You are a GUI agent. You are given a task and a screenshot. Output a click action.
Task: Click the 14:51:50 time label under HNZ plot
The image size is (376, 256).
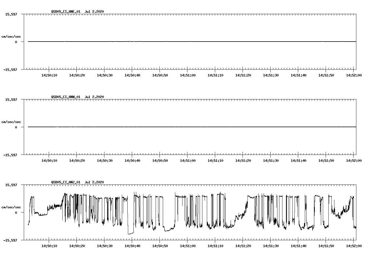[326, 246]
